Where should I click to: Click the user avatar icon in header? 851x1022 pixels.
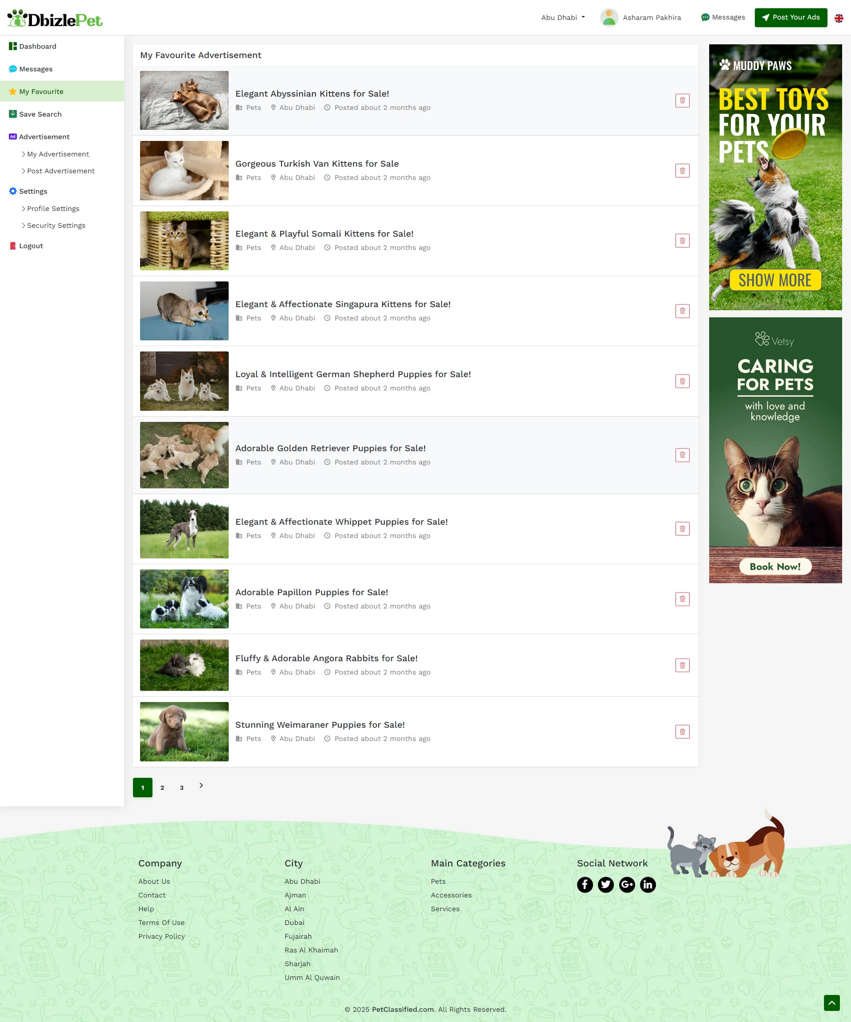point(609,18)
